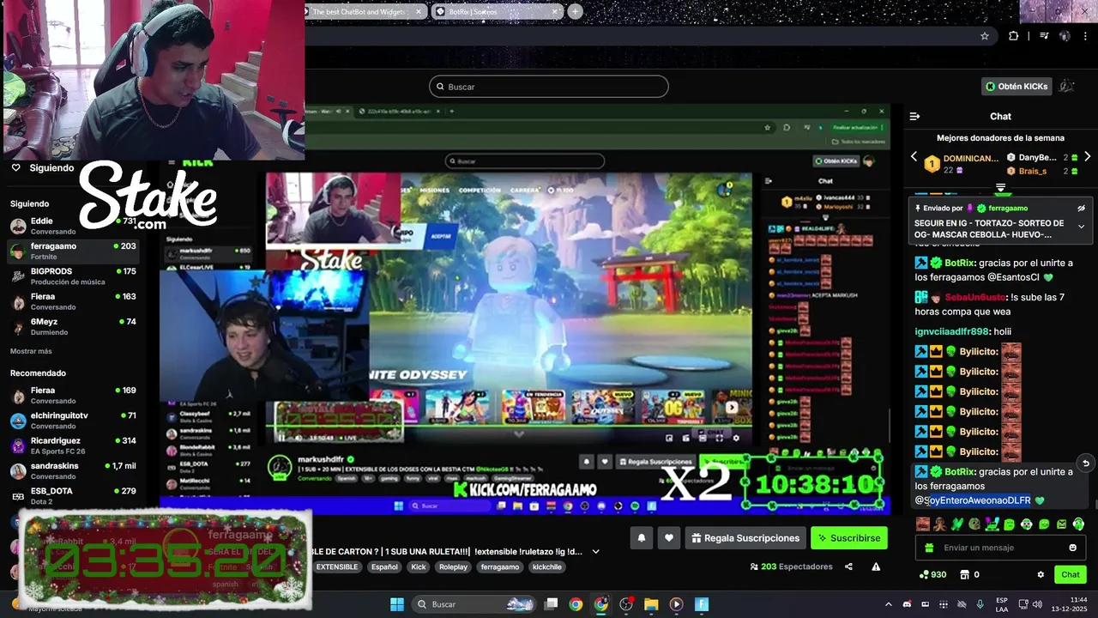Select the kickchile tag

[547, 566]
